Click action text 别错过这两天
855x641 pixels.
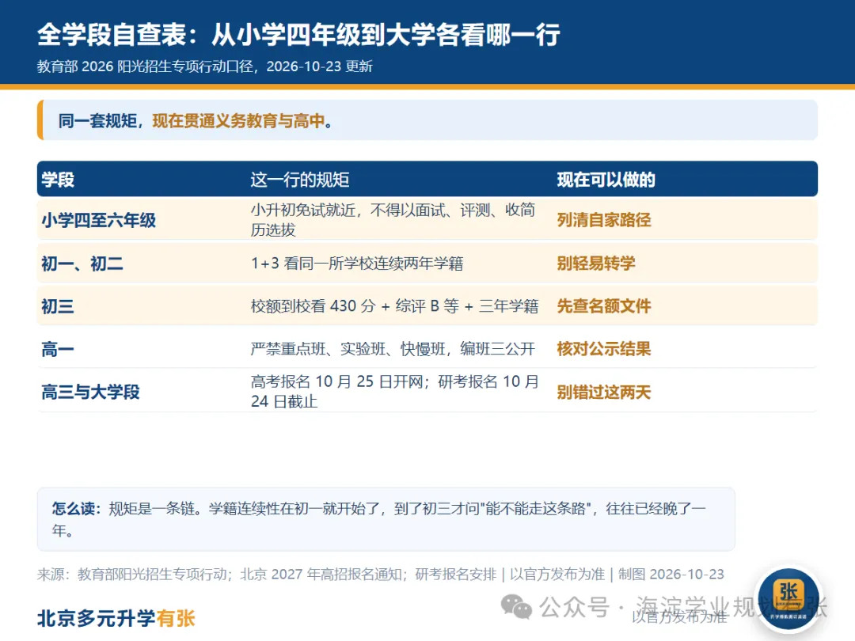(x=603, y=392)
